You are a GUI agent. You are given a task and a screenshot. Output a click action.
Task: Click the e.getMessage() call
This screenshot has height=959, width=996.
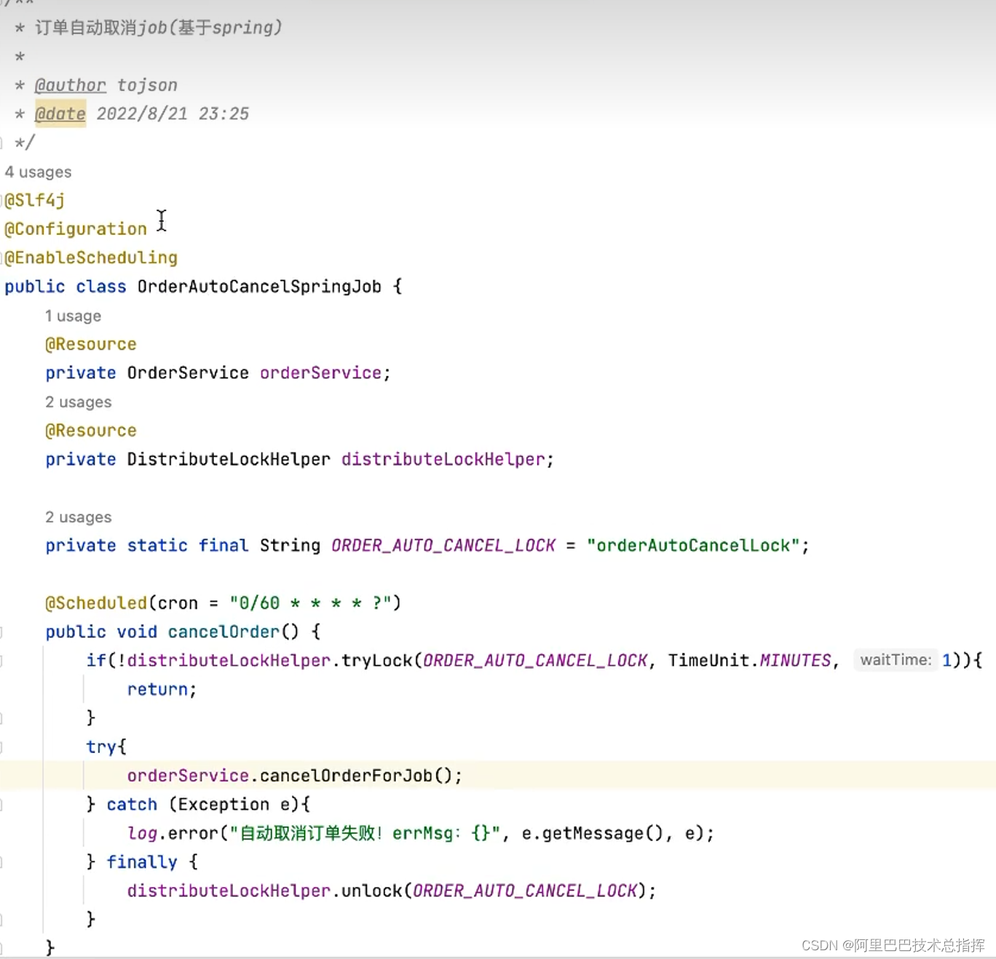pos(593,833)
